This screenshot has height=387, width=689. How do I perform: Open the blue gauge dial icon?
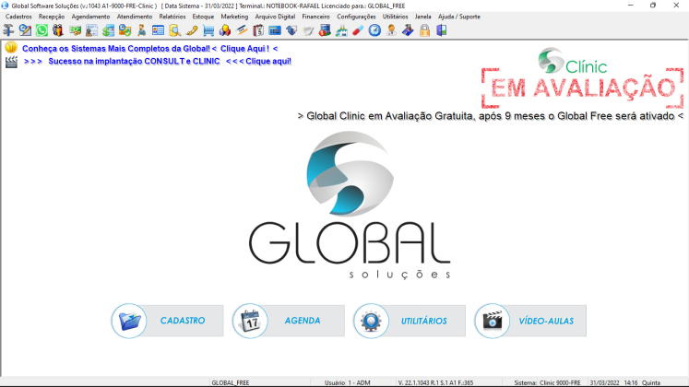point(374,30)
